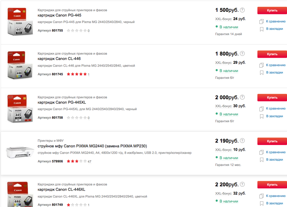
Task: Add Canon CL-446 К сравнению link
Action: (276, 65)
